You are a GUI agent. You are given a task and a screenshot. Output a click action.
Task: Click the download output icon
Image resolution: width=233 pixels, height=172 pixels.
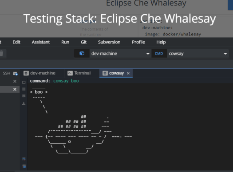click(x=24, y=103)
